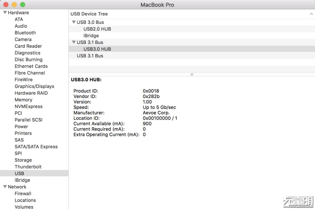Select Audio in the sidebar

(21, 26)
